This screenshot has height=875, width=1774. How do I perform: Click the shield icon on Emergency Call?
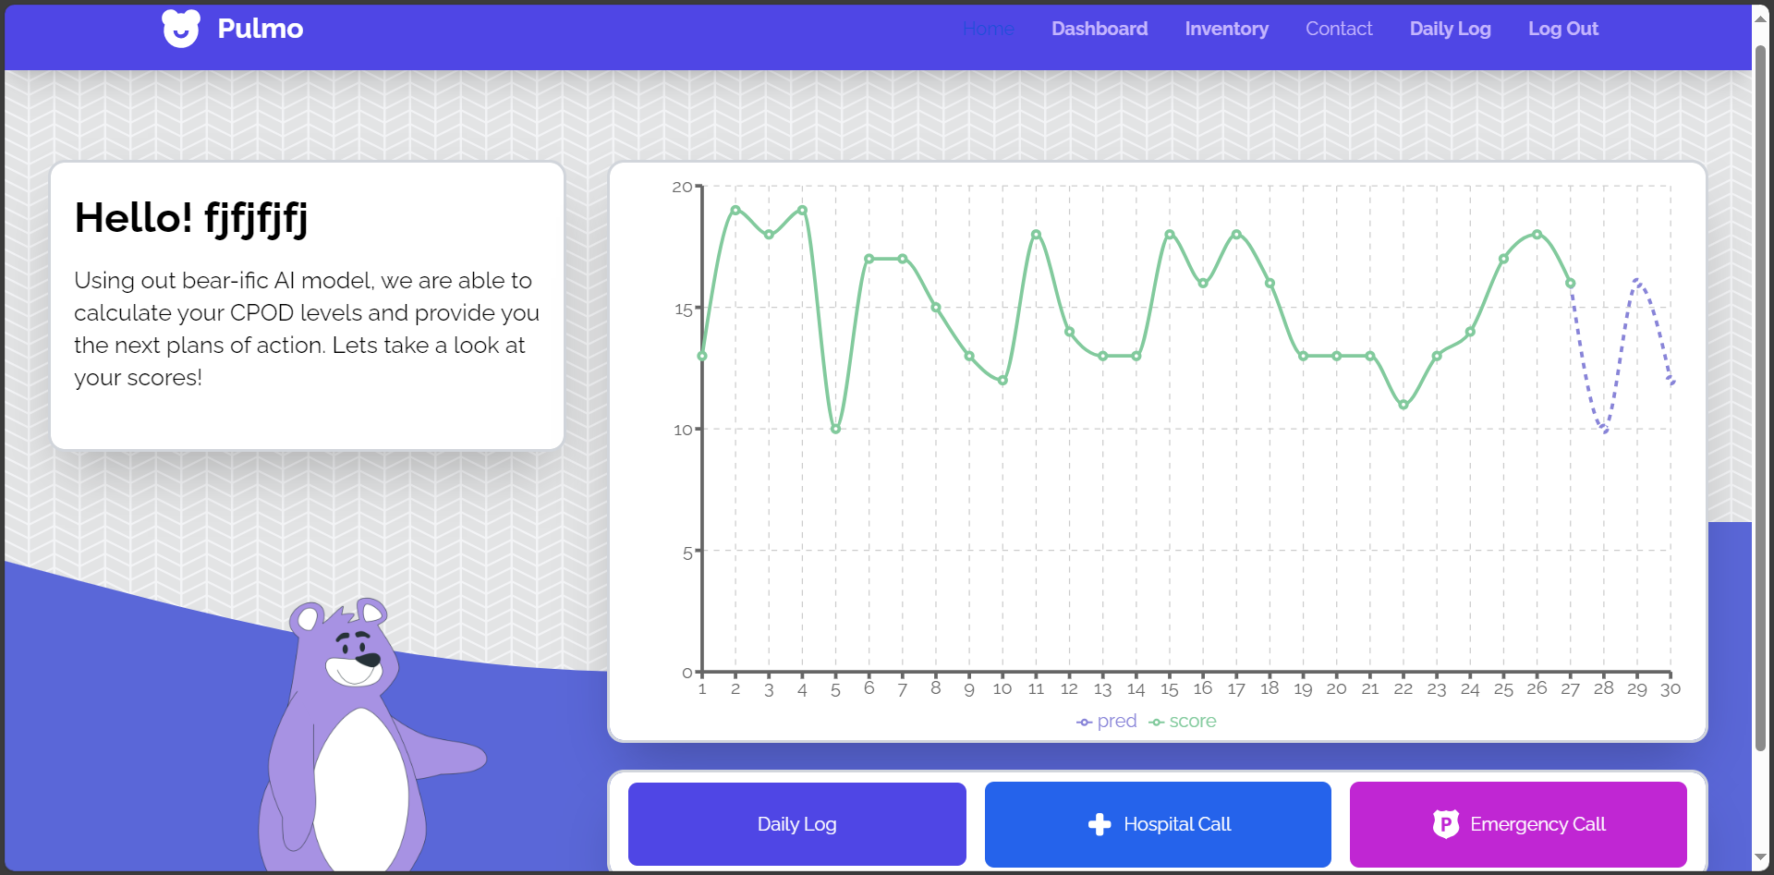coord(1444,823)
